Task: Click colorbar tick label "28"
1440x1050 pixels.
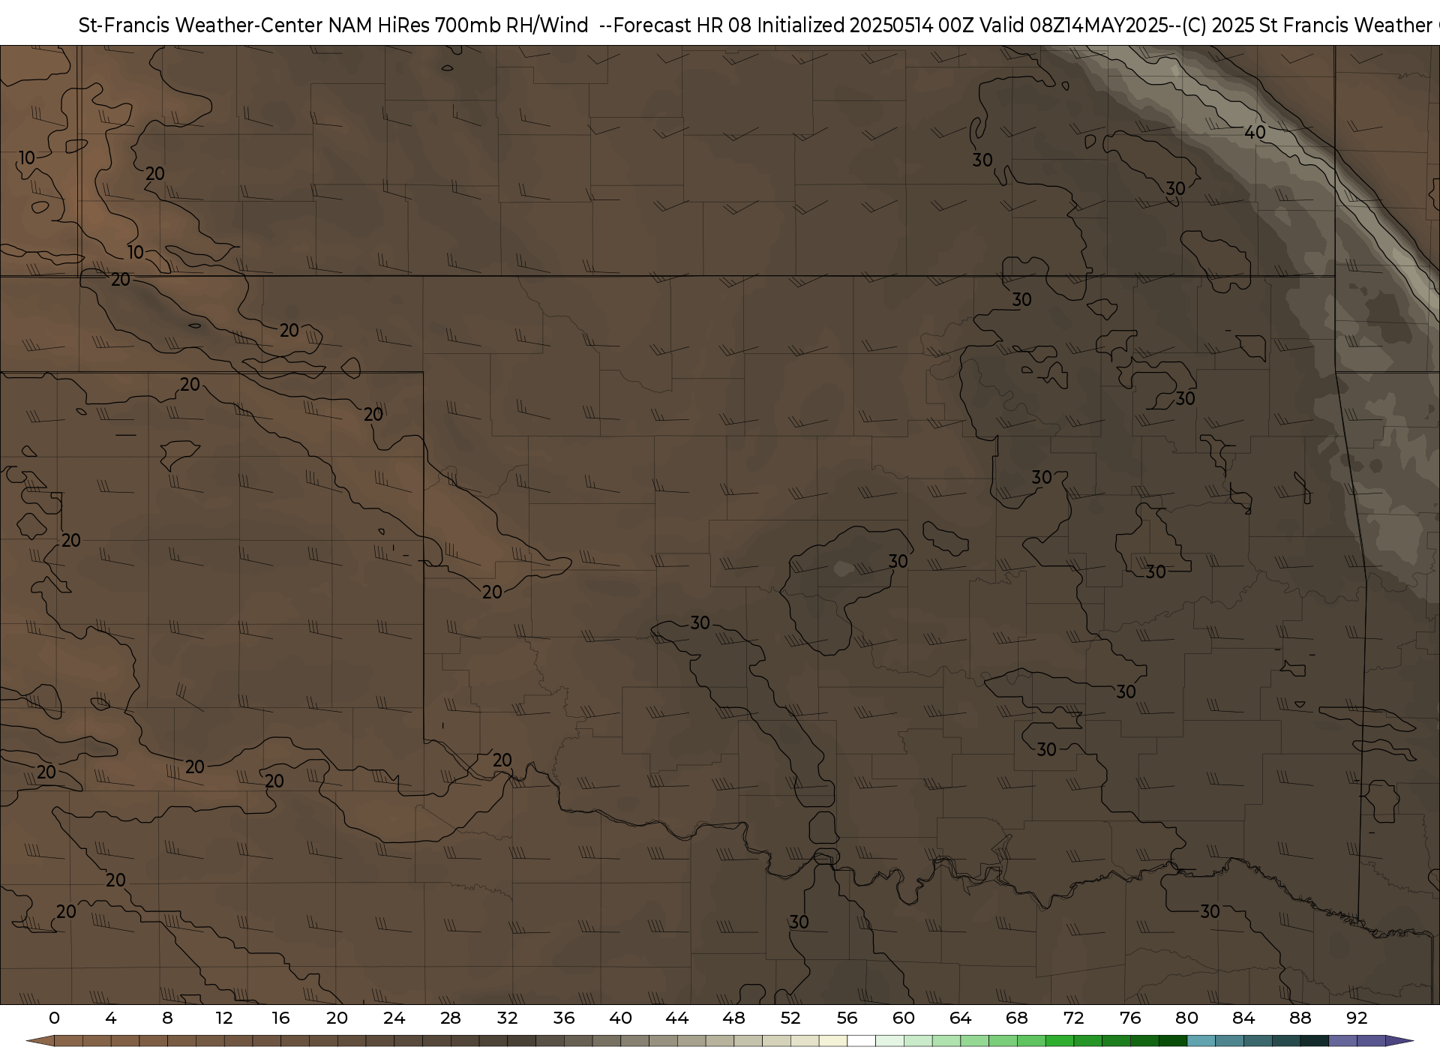Action: coord(451,1018)
